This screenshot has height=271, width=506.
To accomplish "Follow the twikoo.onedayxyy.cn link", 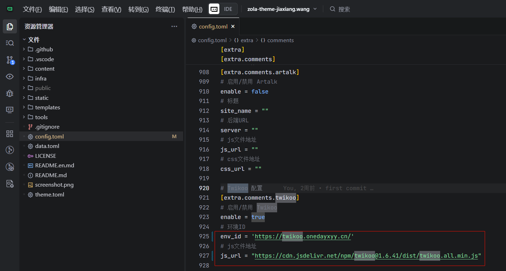I will tap(303, 237).
